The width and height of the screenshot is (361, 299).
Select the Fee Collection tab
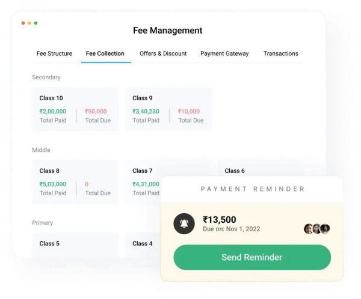[105, 53]
